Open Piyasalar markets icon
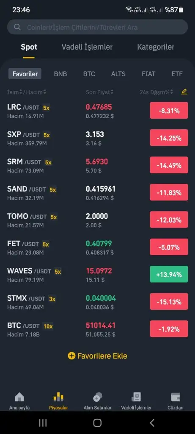The height and width of the screenshot is (434, 195). (x=58, y=398)
